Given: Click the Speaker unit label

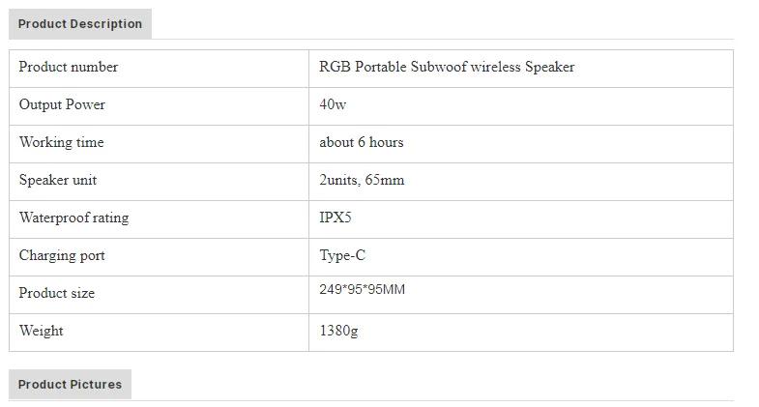Looking at the screenshot, I should click(x=58, y=180).
